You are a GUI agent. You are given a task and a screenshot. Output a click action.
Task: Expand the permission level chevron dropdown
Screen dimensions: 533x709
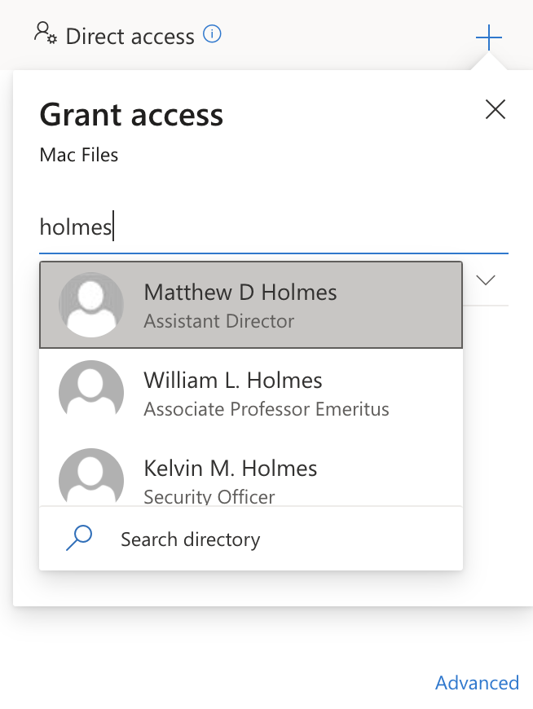coord(486,280)
